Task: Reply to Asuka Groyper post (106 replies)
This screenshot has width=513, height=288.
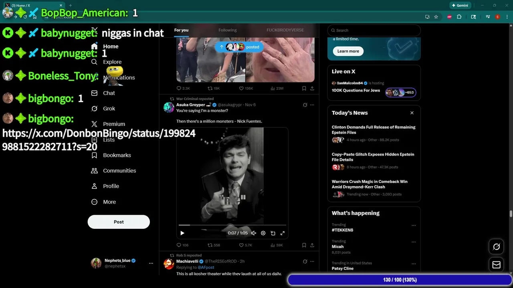Action: click(182, 245)
